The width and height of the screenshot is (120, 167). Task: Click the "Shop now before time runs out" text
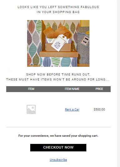(x=58, y=74)
